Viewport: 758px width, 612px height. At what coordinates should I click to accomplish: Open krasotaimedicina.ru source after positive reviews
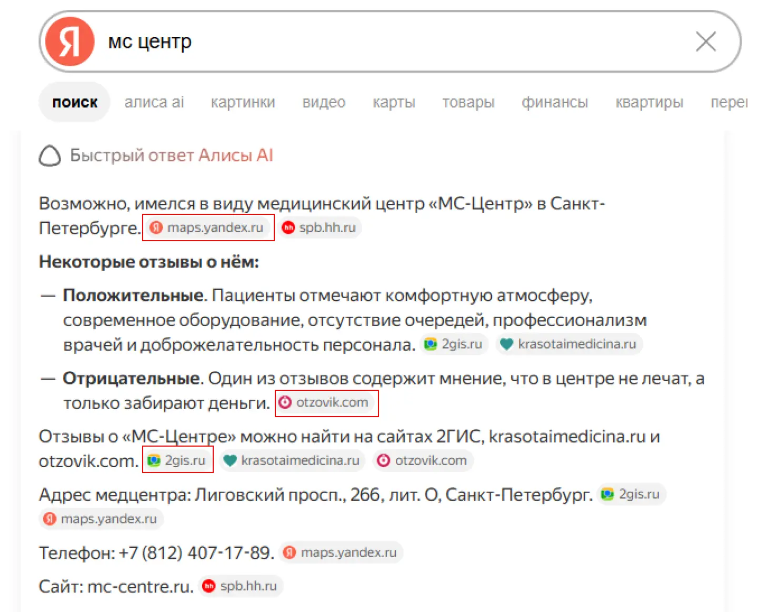(x=569, y=344)
